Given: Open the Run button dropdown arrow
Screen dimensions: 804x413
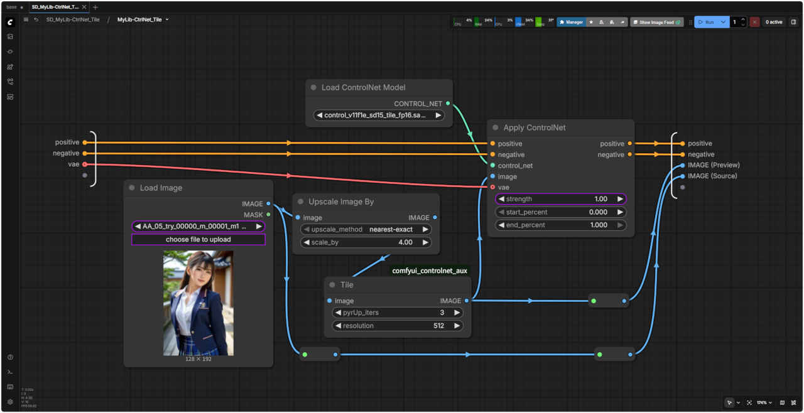Looking at the screenshot, I should click(x=724, y=22).
